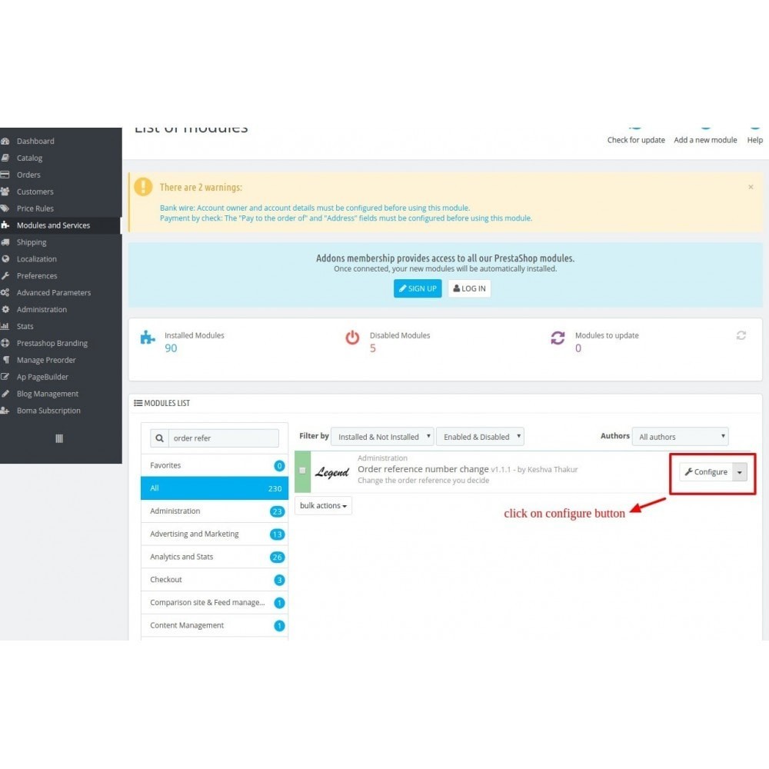Viewport: 769px width, 769px height.
Task: Click Check for update link
Action: [636, 140]
